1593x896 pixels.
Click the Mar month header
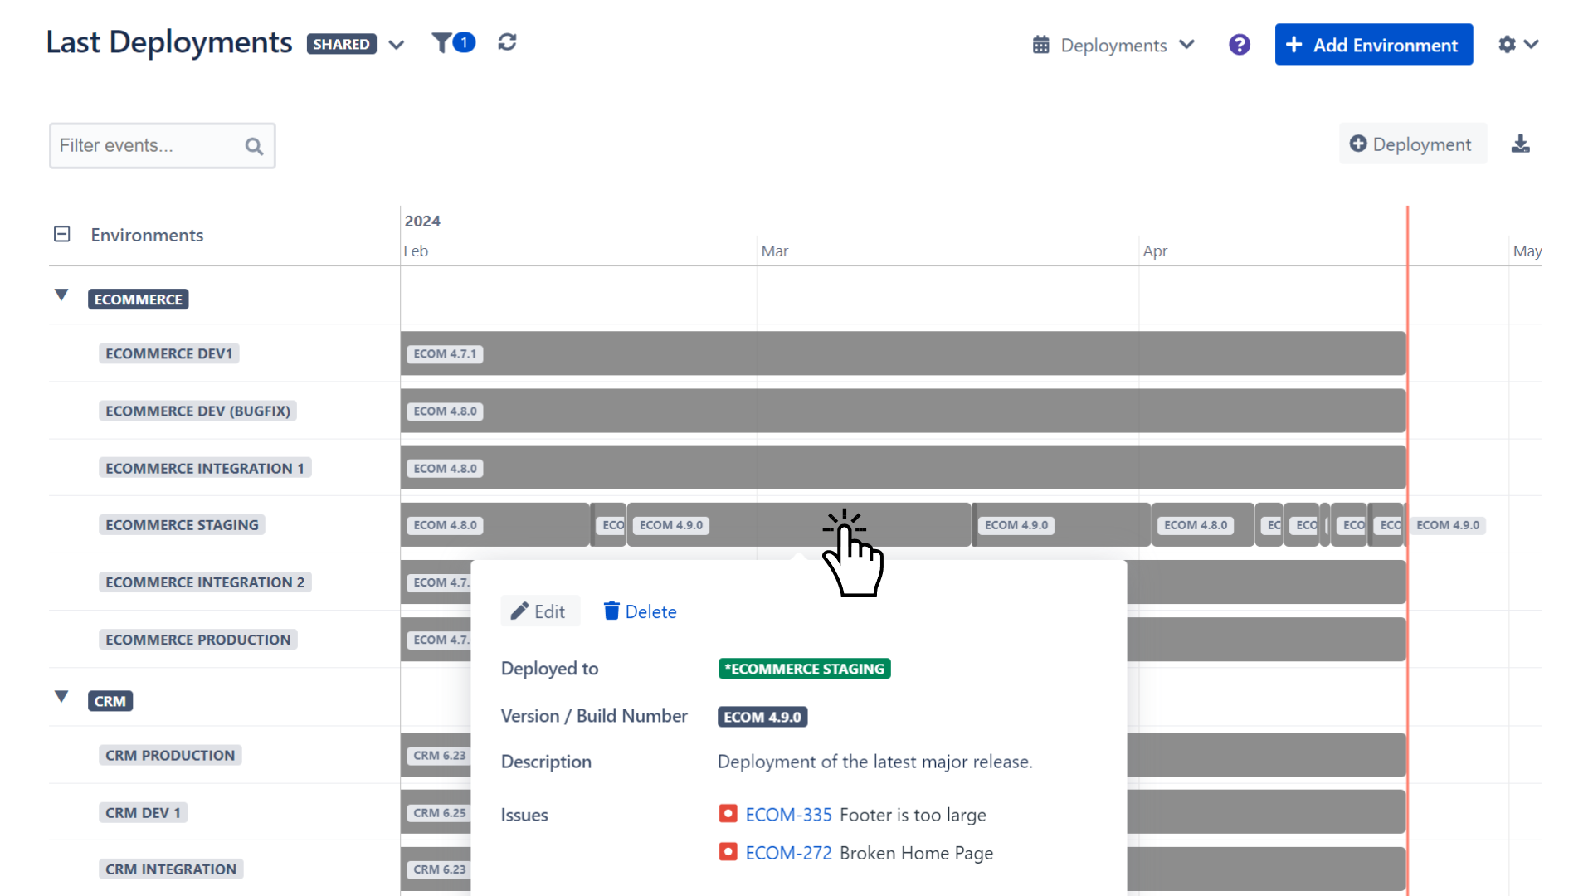click(775, 251)
